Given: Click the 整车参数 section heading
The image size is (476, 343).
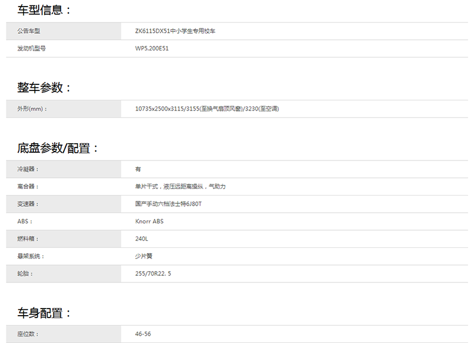Looking at the screenshot, I should [44, 88].
